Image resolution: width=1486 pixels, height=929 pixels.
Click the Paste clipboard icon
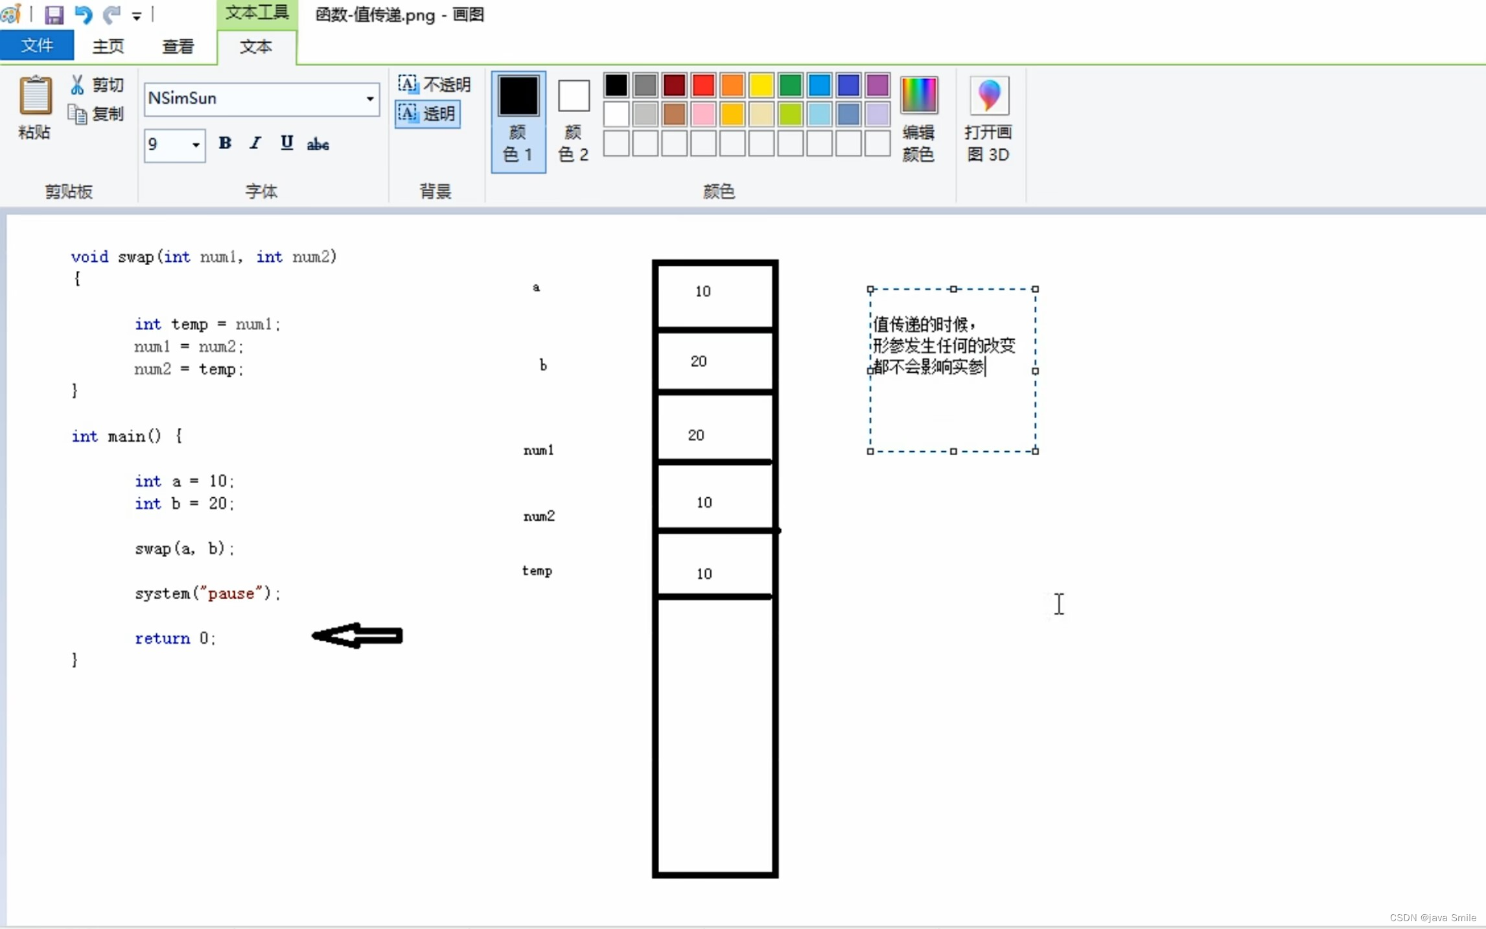pyautogui.click(x=35, y=96)
